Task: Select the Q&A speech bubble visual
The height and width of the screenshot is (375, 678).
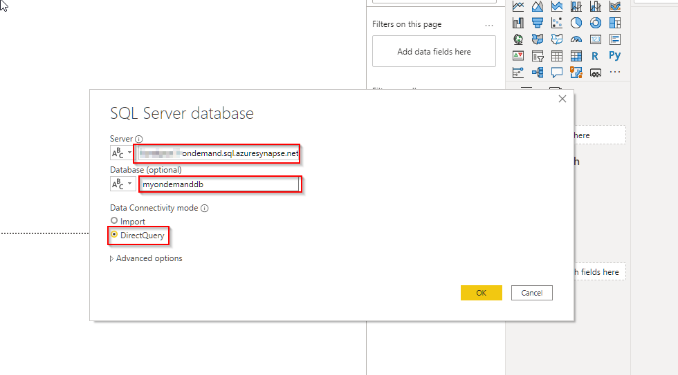Action: point(557,73)
